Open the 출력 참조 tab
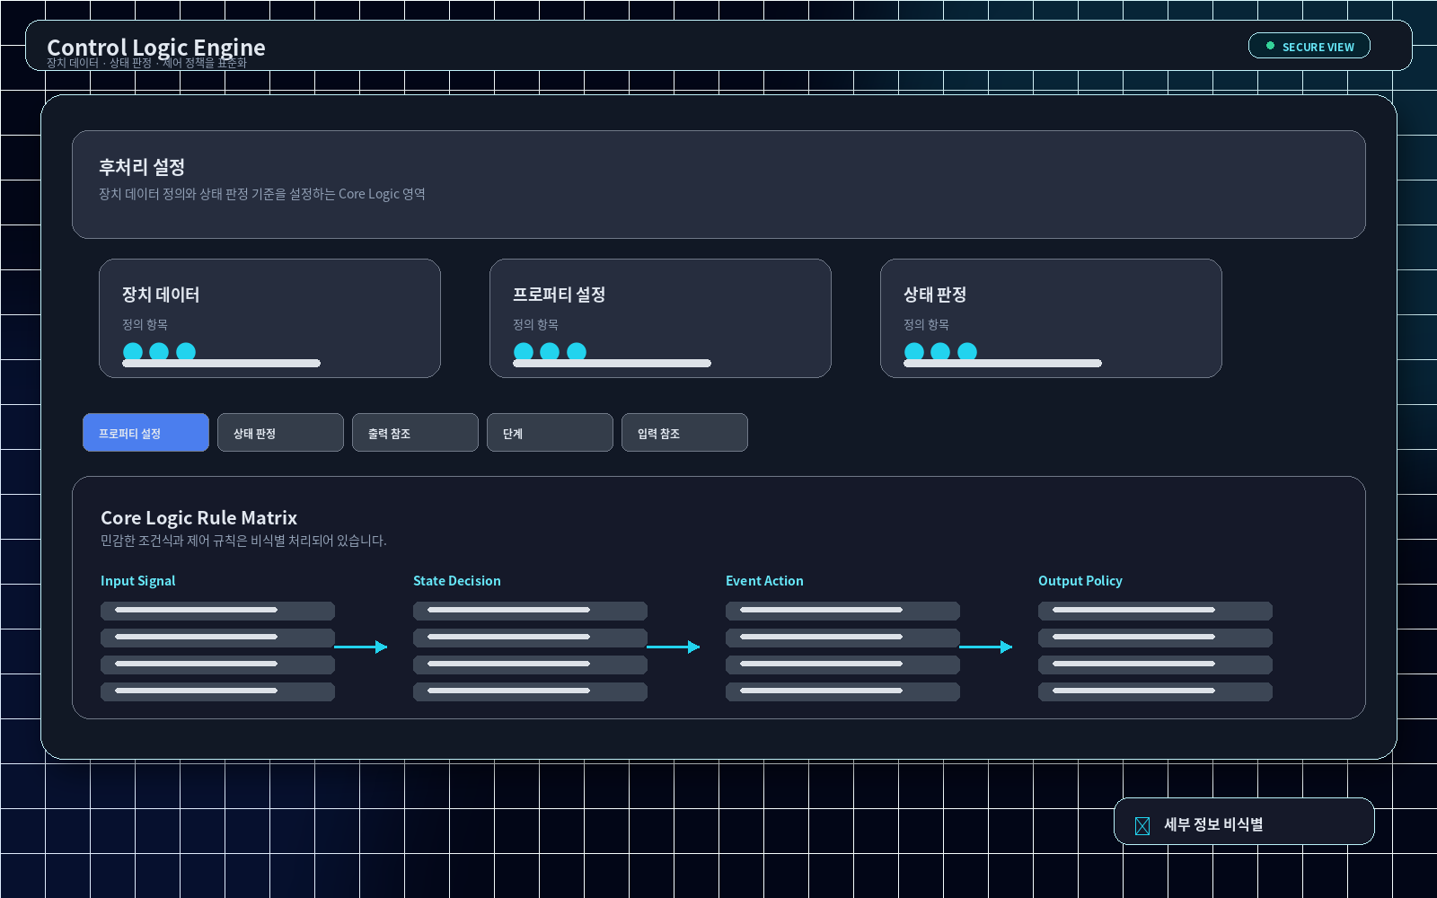The image size is (1437, 898). pos(415,433)
